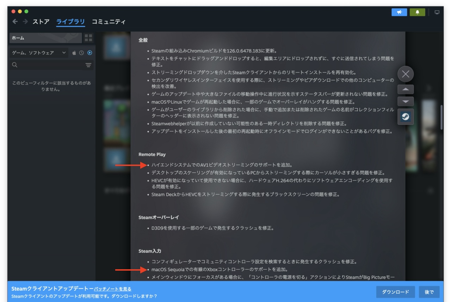Expand the ゲーム、ソフトウェア dropdown

(x=39, y=53)
